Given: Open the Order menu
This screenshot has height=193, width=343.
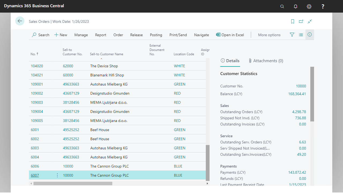Looking at the screenshot, I should (118, 35).
